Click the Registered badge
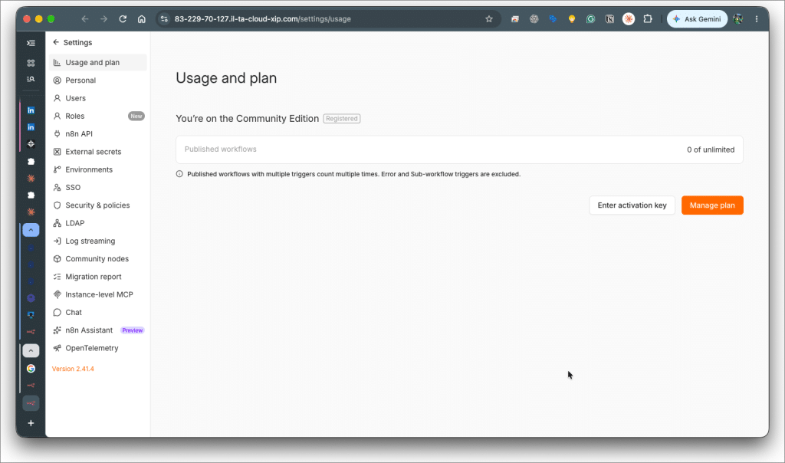The width and height of the screenshot is (785, 463). click(341, 119)
